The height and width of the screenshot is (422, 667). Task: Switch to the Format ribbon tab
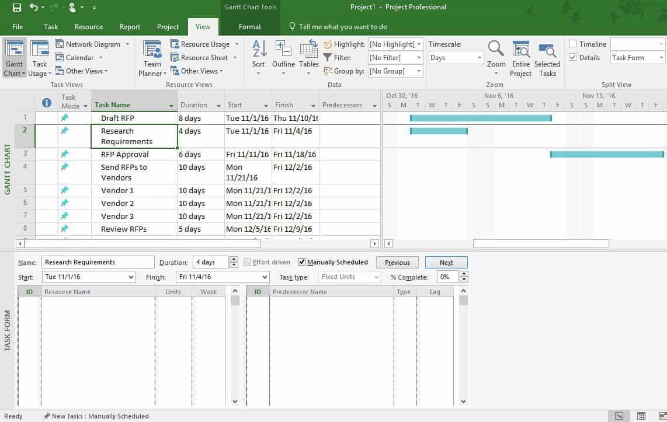click(250, 26)
